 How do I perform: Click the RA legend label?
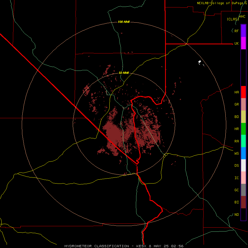point(237,141)
